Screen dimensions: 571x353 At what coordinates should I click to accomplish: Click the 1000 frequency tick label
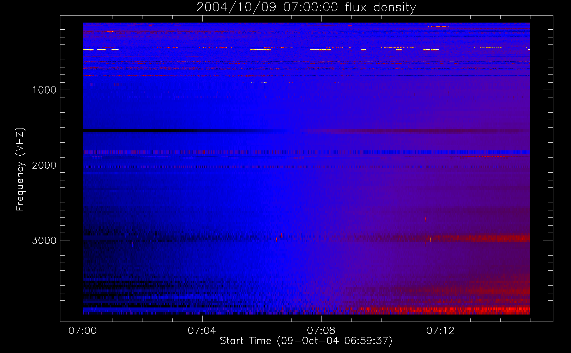pyautogui.click(x=44, y=90)
